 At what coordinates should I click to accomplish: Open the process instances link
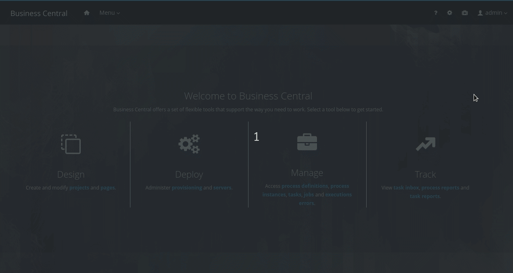click(x=306, y=190)
